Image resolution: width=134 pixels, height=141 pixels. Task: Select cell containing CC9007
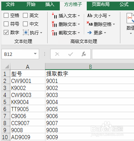[x=28, y=123]
